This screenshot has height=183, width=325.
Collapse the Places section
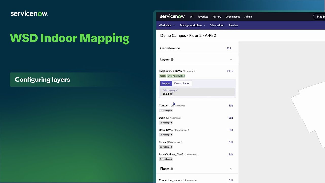point(231,169)
